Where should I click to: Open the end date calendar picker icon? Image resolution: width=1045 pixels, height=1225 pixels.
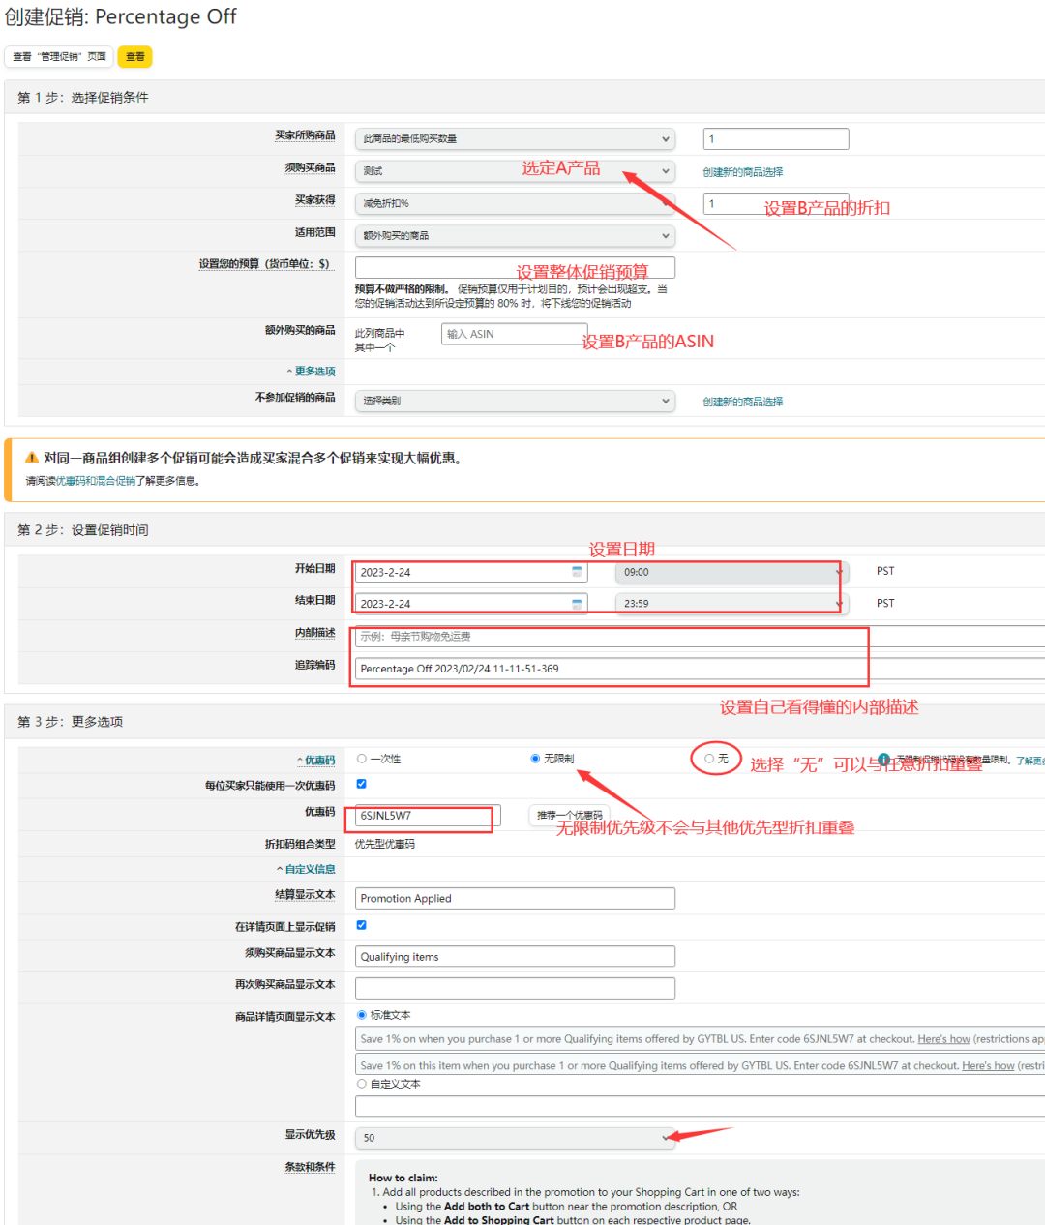click(x=577, y=604)
